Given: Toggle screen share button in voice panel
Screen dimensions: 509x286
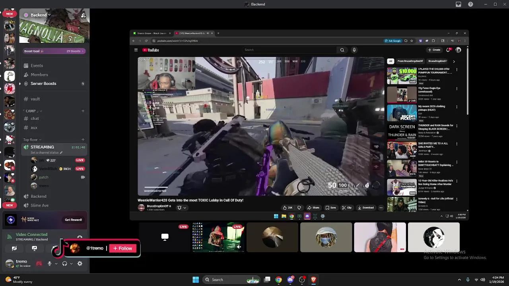Looking at the screenshot, I should [34, 248].
